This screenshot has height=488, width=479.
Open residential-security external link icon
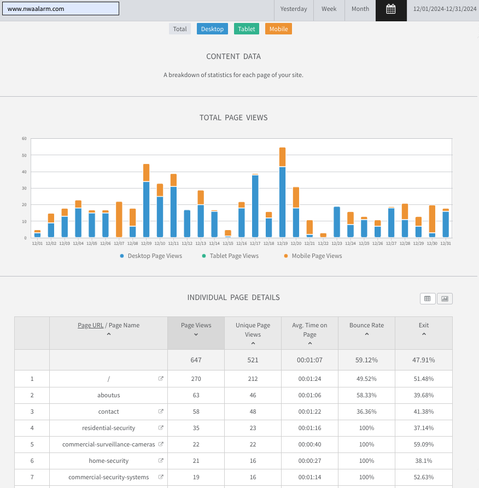click(161, 428)
